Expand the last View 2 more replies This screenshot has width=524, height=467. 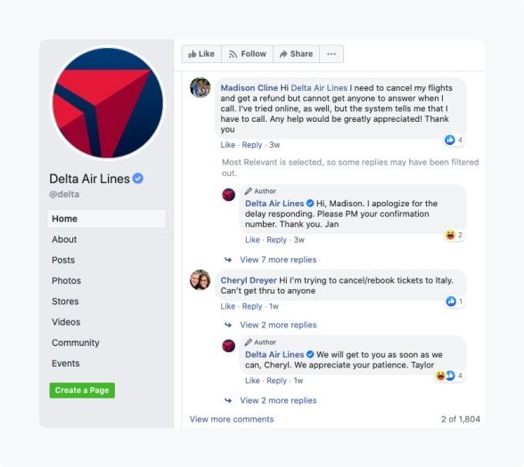tap(278, 400)
